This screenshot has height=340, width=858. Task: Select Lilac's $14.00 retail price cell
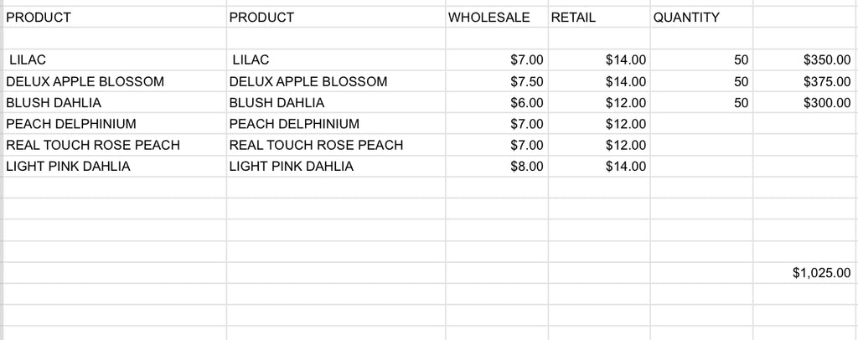(x=598, y=60)
